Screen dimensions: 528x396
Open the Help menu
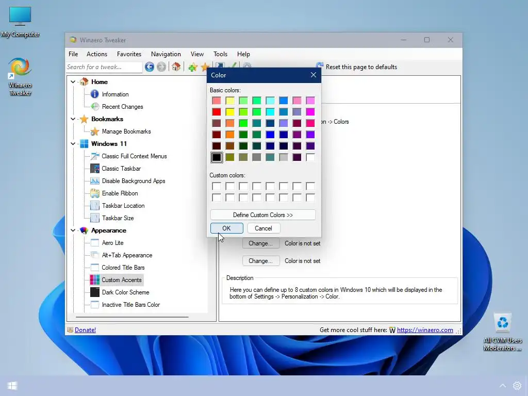click(243, 54)
